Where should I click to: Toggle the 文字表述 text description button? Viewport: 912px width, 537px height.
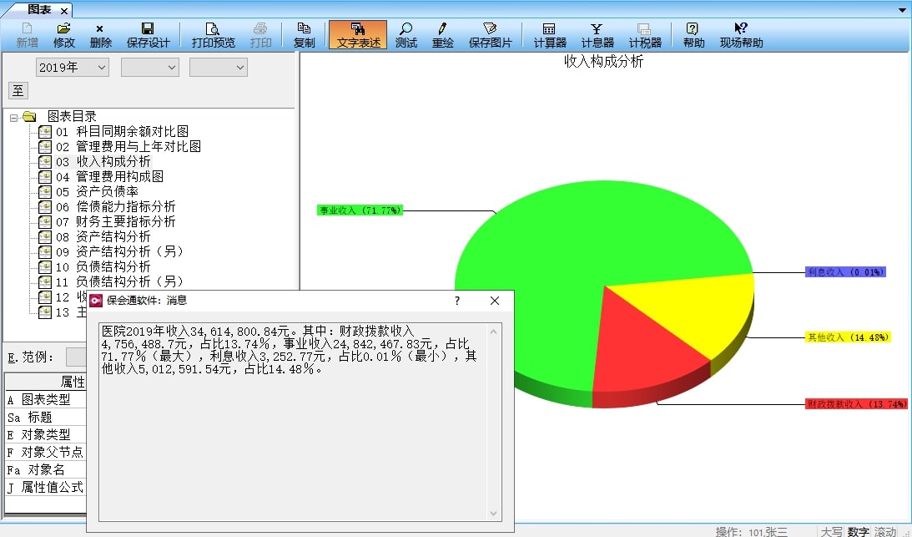point(358,34)
